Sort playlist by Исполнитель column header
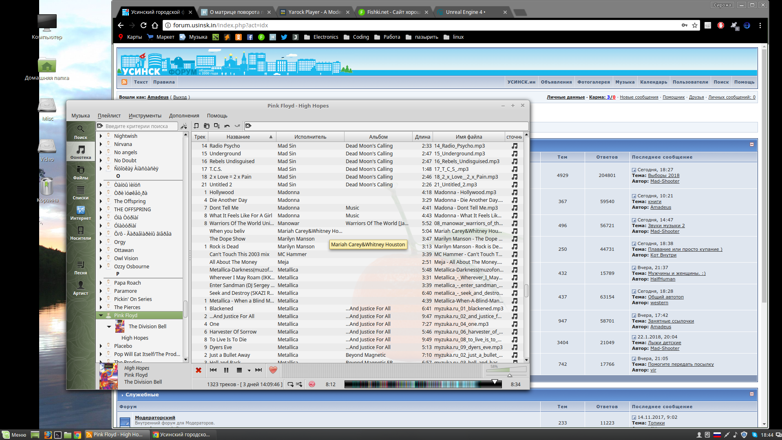Screen dimensions: 782x440 (x=310, y=137)
